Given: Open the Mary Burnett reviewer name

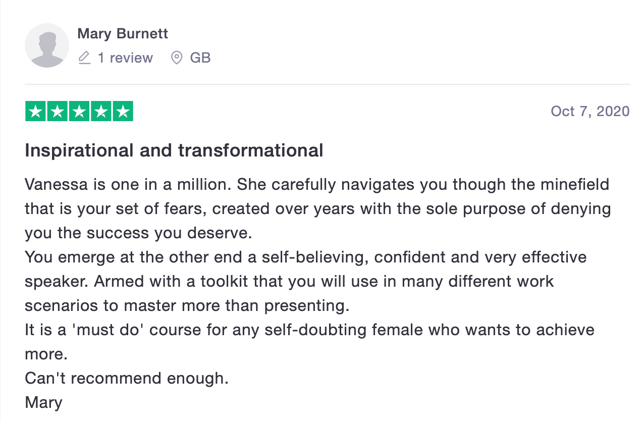Looking at the screenshot, I should tap(123, 34).
